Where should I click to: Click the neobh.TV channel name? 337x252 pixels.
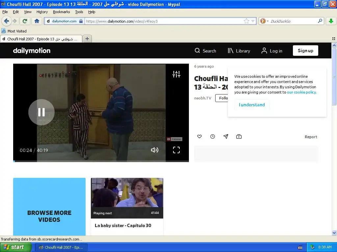coord(203,98)
